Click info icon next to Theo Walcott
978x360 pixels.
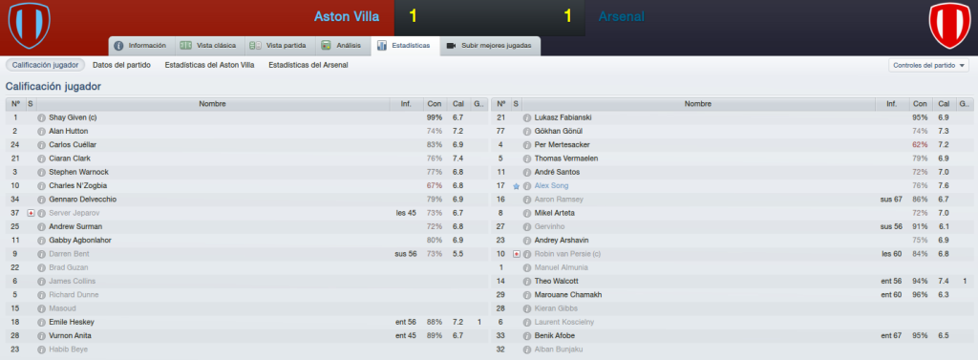(x=527, y=282)
